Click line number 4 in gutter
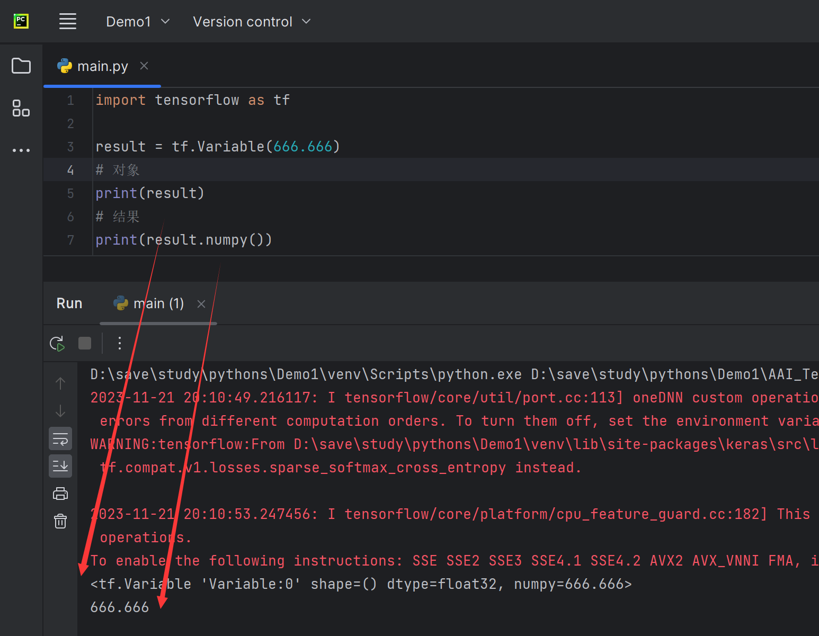This screenshot has height=636, width=819. [70, 170]
